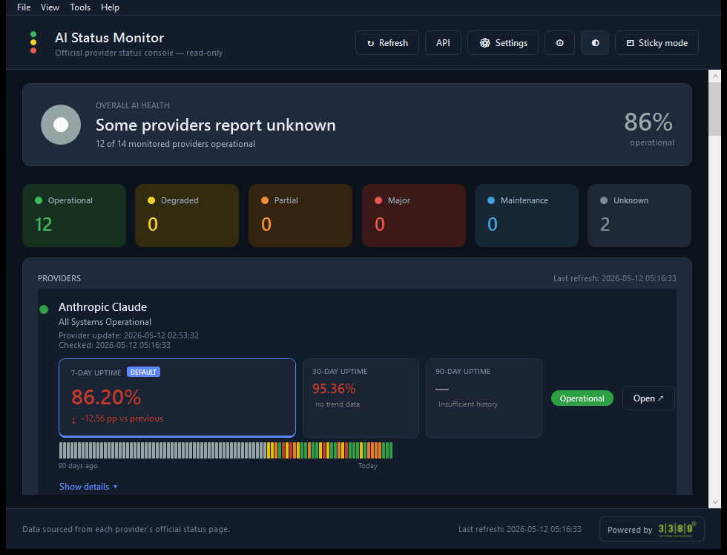727x555 pixels.
Task: Click the PROVIDERS section header
Action: pos(59,278)
